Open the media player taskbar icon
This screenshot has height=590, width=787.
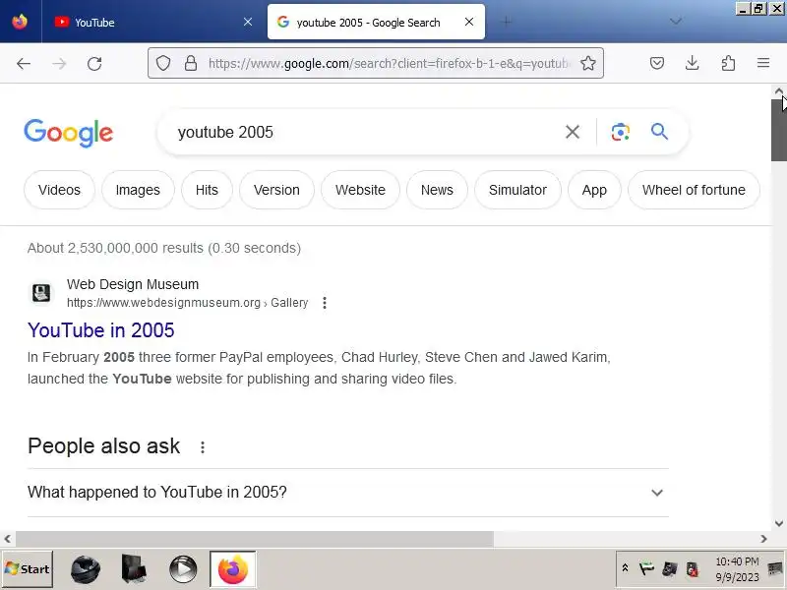tap(183, 569)
